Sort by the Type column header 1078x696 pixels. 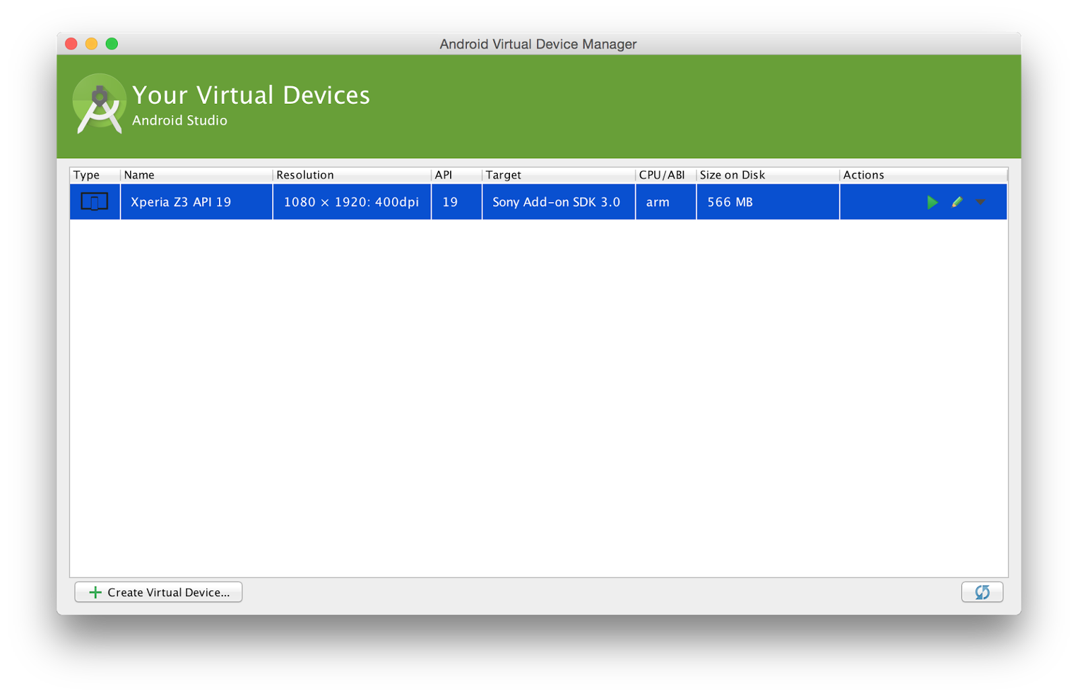[x=95, y=175]
